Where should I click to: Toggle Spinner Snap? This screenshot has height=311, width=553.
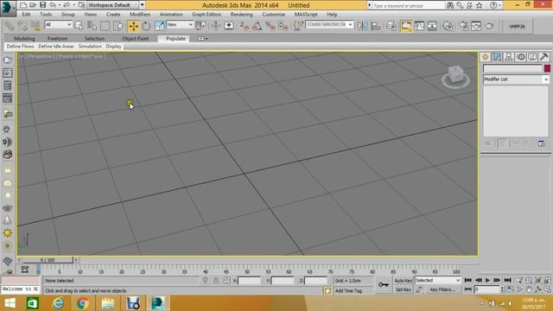pos(283,26)
